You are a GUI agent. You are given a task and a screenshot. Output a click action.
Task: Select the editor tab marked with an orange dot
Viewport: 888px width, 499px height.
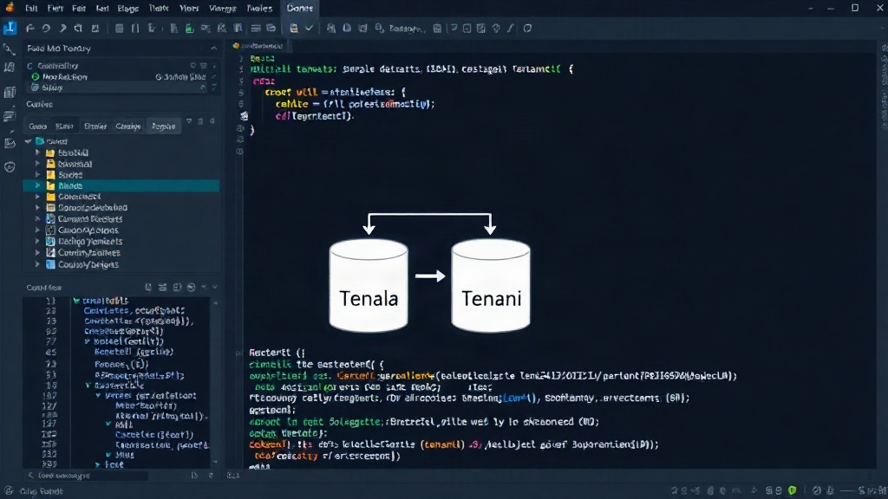pos(258,46)
